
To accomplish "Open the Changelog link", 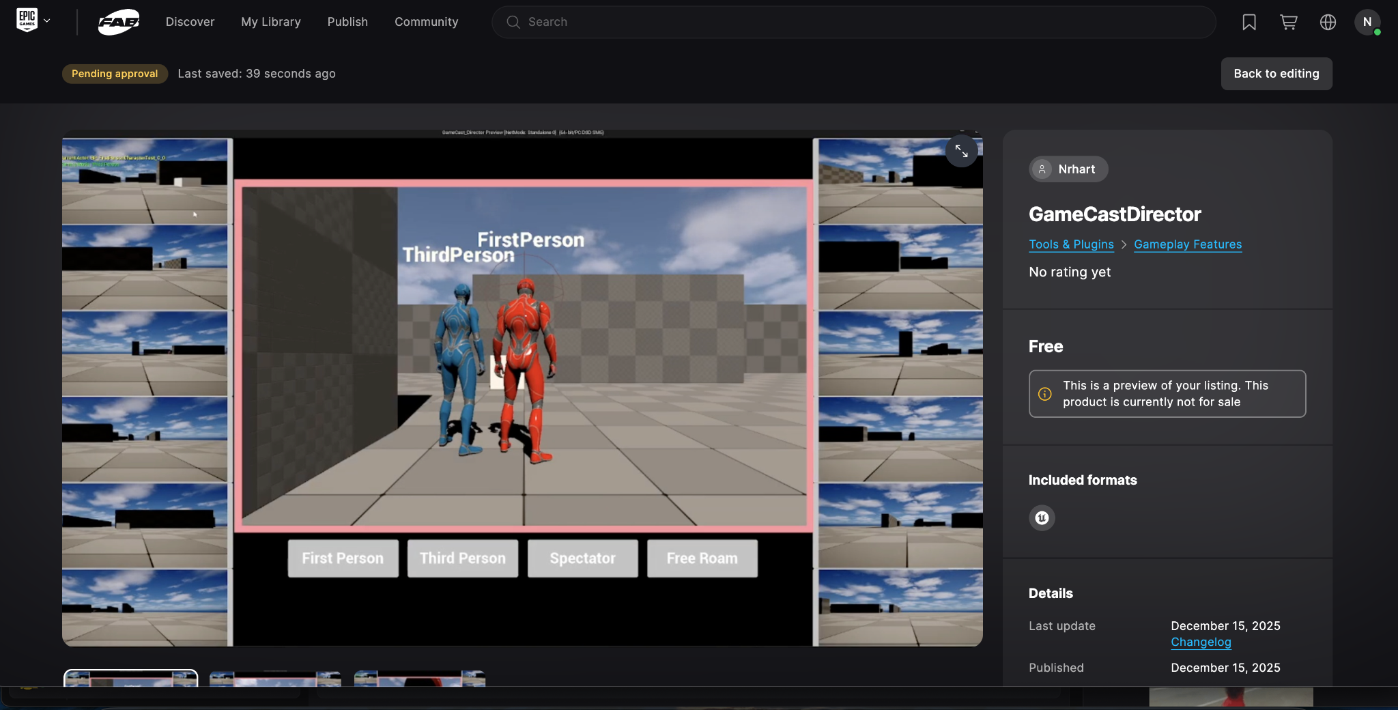I will [x=1201, y=642].
